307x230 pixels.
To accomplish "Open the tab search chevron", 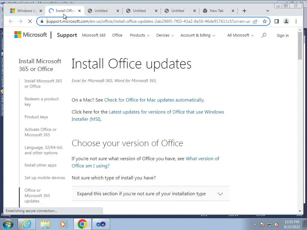I will (268, 11).
